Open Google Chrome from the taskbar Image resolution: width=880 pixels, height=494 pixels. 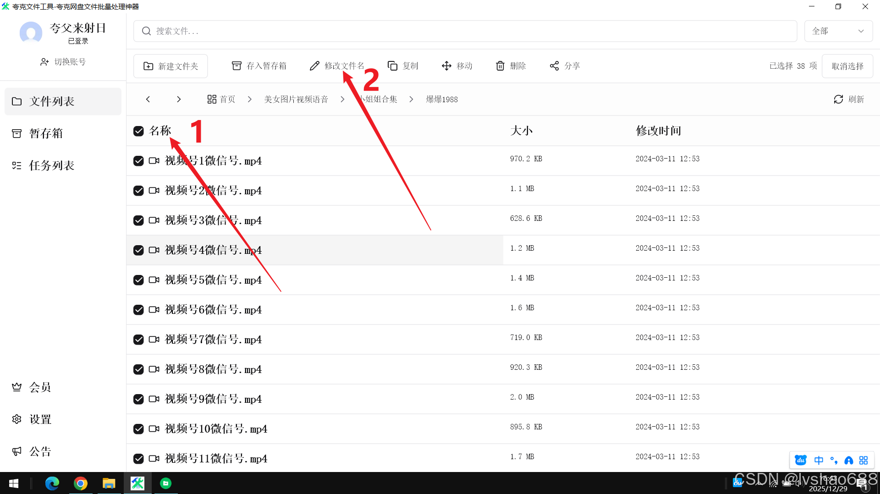tap(81, 483)
